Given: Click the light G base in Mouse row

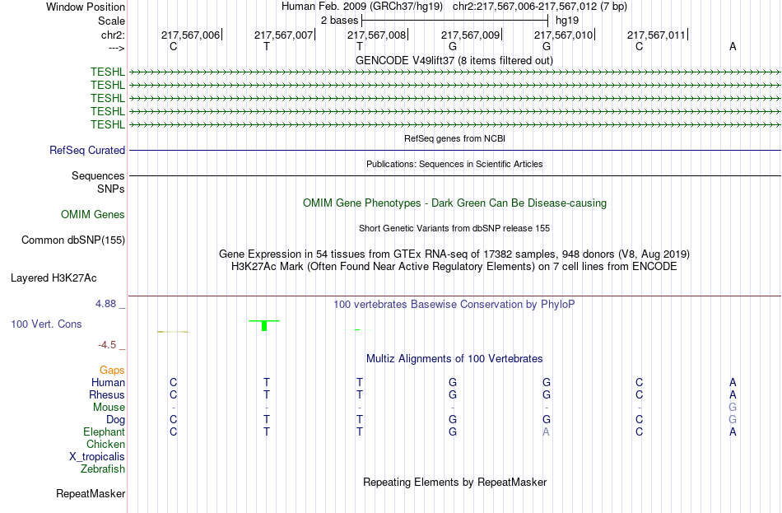Looking at the screenshot, I should coord(733,408).
